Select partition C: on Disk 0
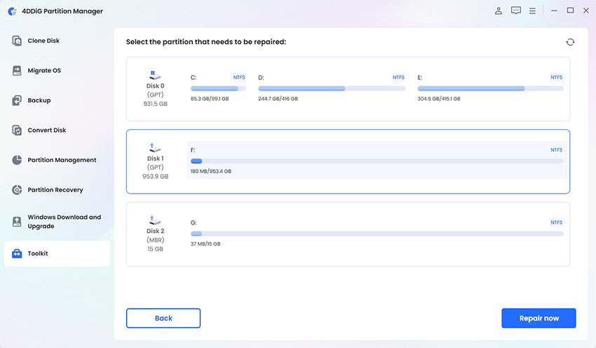The width and height of the screenshot is (596, 348). [218, 88]
